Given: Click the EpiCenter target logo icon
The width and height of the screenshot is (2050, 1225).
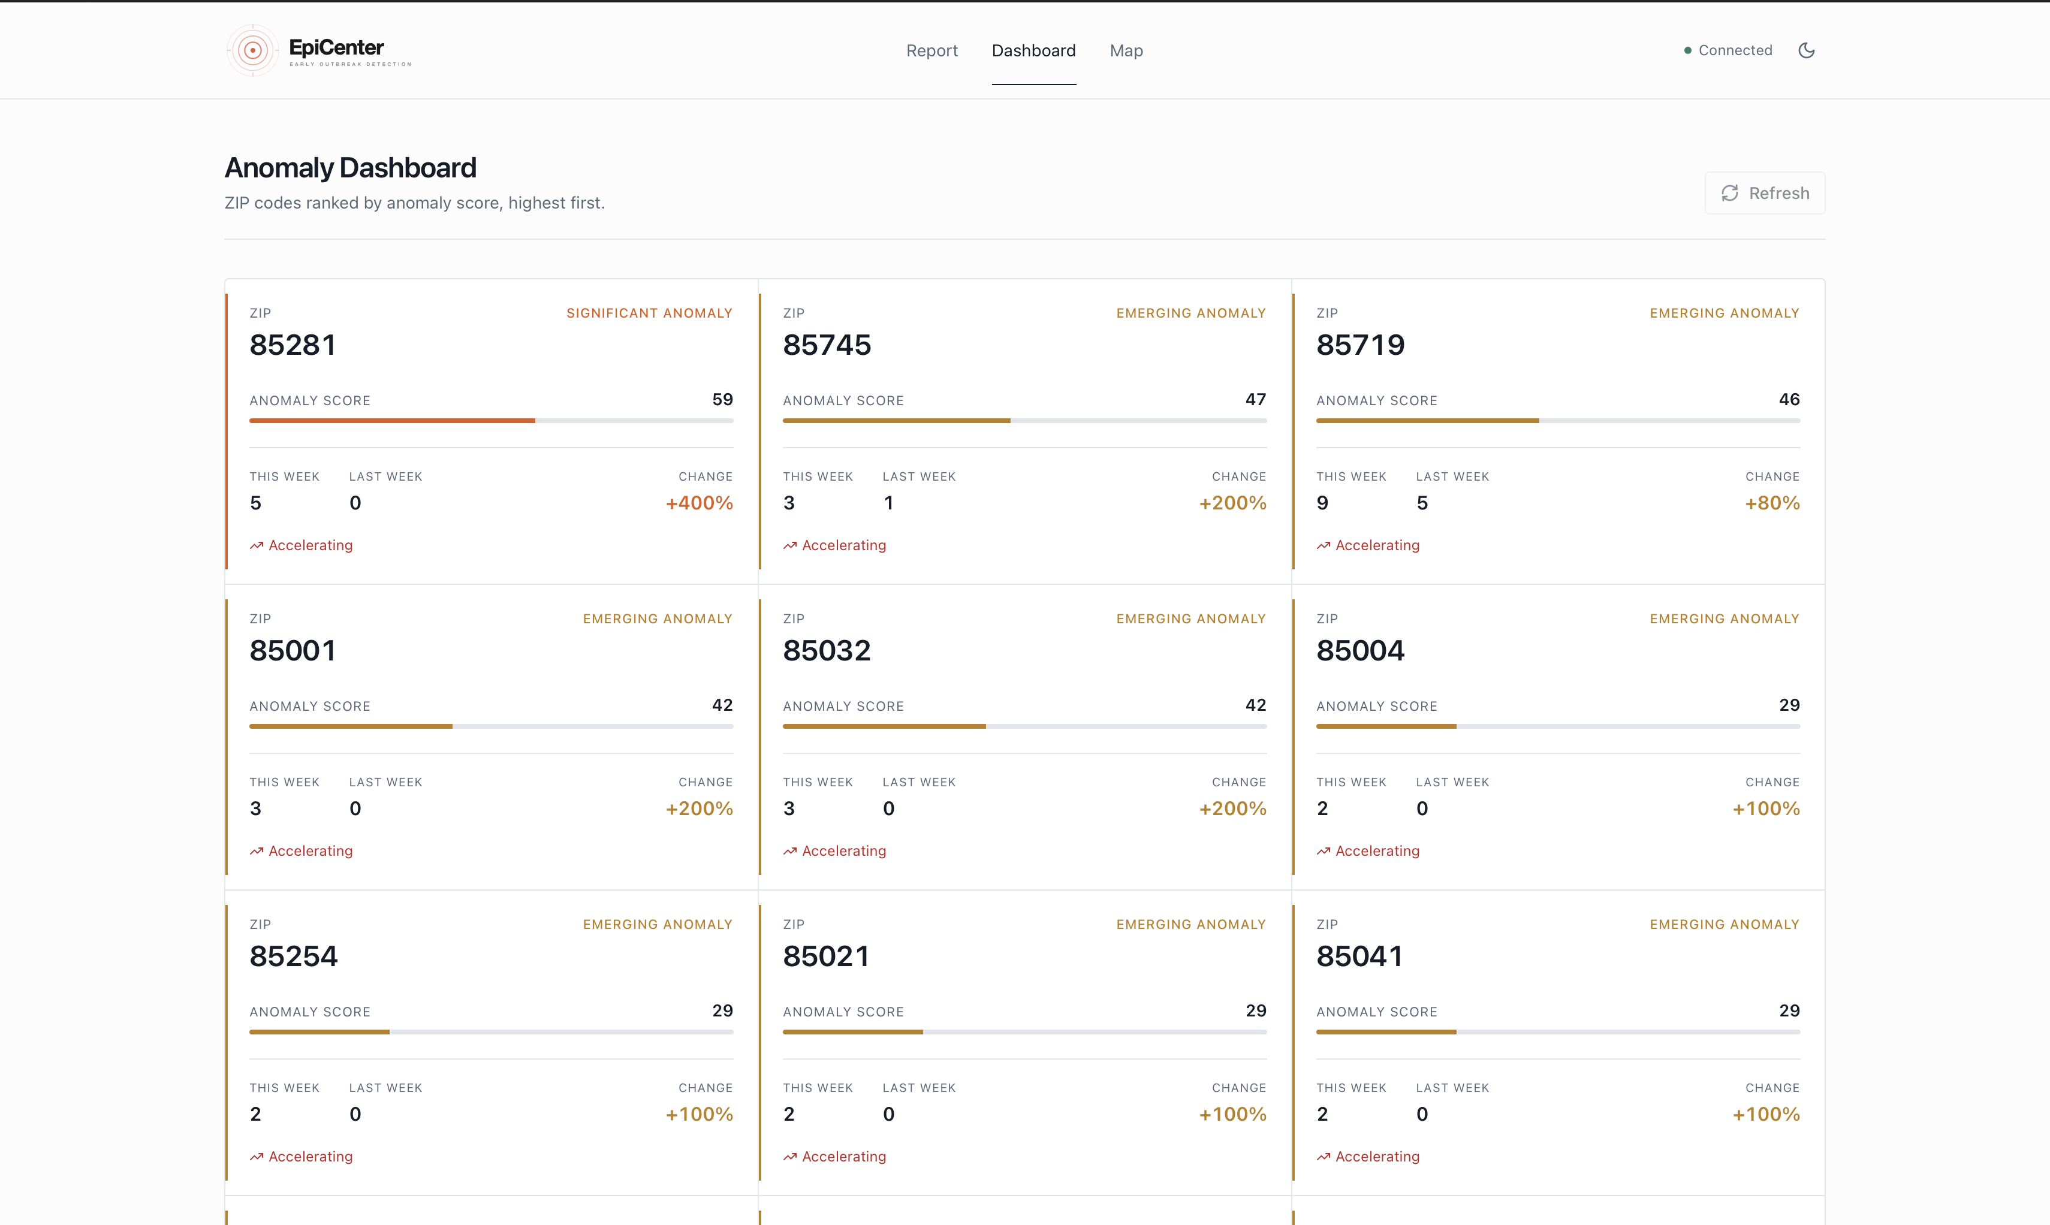Looking at the screenshot, I should click(x=252, y=50).
